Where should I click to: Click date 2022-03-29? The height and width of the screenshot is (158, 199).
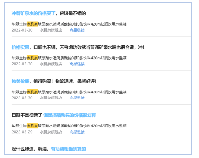pyautogui.click(x=22, y=132)
